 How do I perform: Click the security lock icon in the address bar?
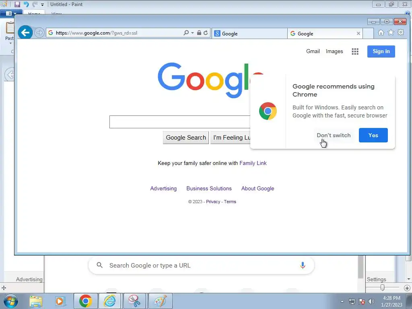199,33
